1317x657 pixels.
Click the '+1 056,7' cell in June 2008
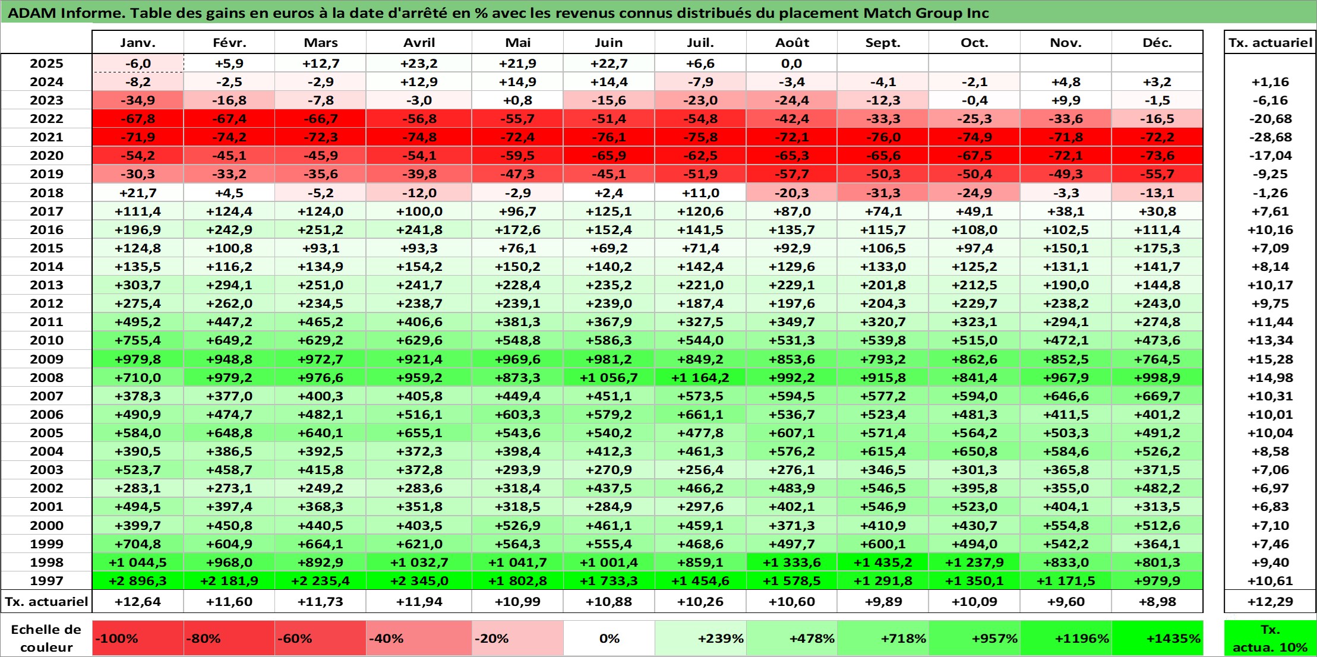point(609,377)
